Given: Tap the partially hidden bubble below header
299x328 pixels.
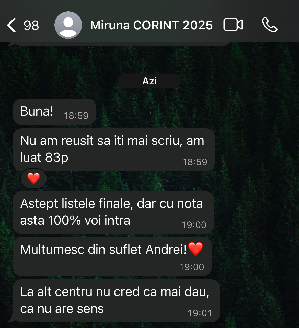Looking at the screenshot, I should click(120, 44).
